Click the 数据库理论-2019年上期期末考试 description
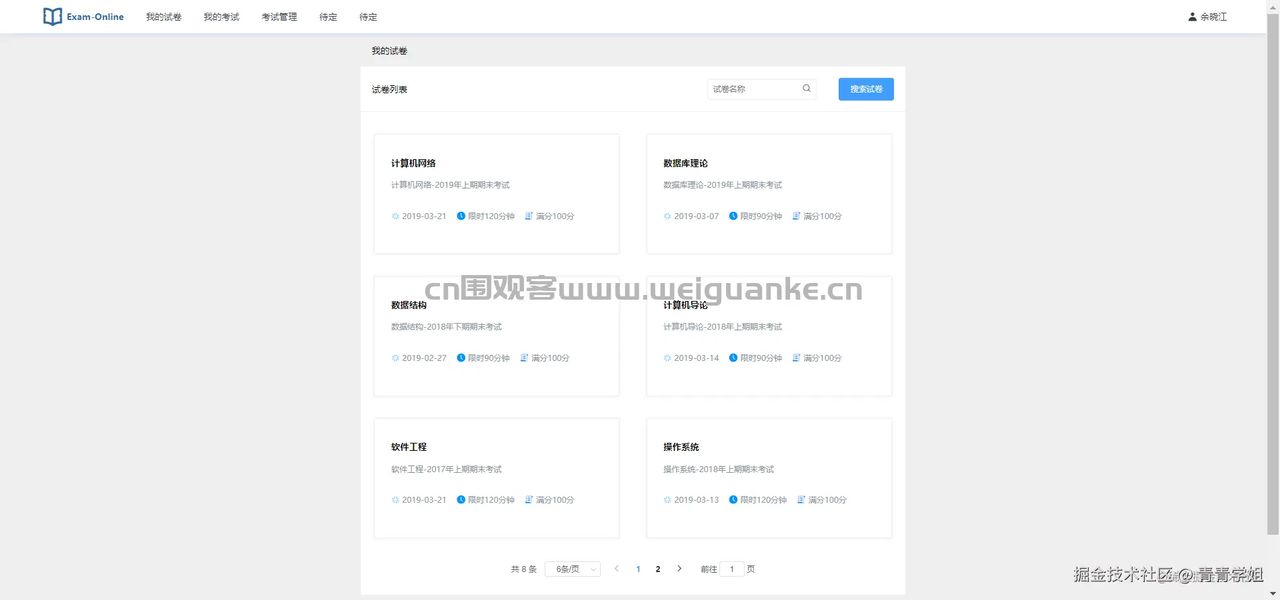The height and width of the screenshot is (600, 1280). click(x=723, y=185)
